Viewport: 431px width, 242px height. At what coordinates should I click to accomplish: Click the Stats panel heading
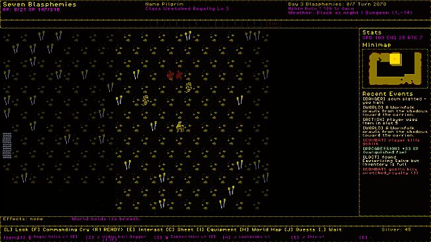coord(371,32)
